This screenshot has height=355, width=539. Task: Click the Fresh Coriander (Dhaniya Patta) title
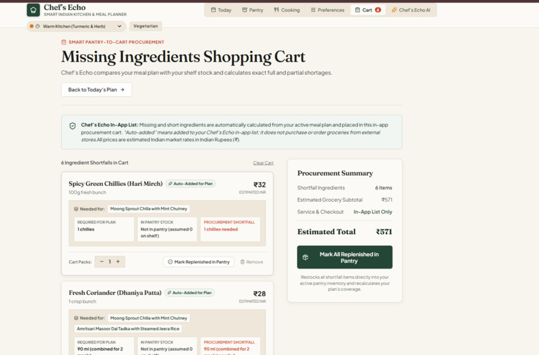point(115,293)
